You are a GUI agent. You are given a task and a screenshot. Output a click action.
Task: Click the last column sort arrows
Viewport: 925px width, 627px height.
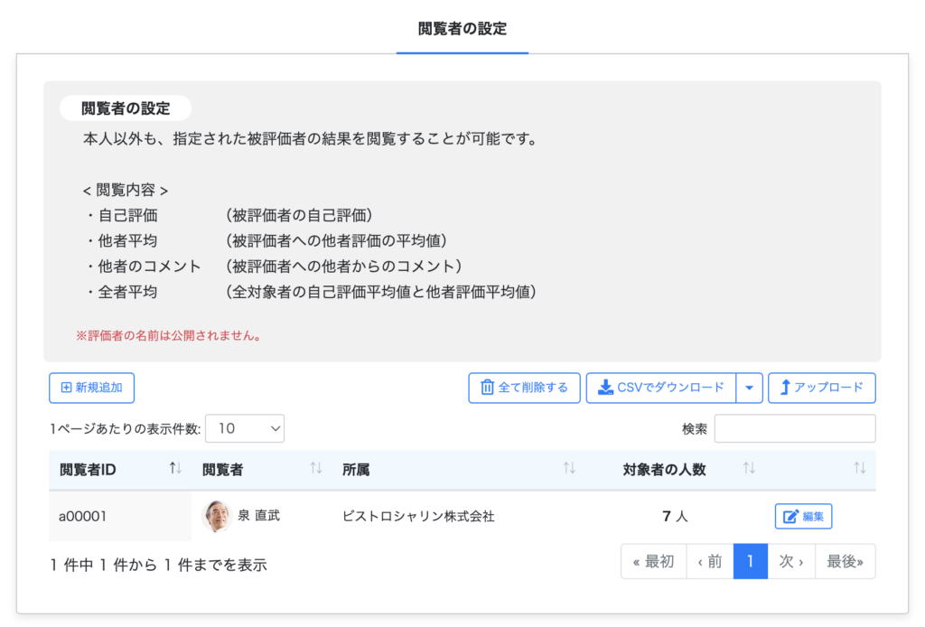click(859, 469)
